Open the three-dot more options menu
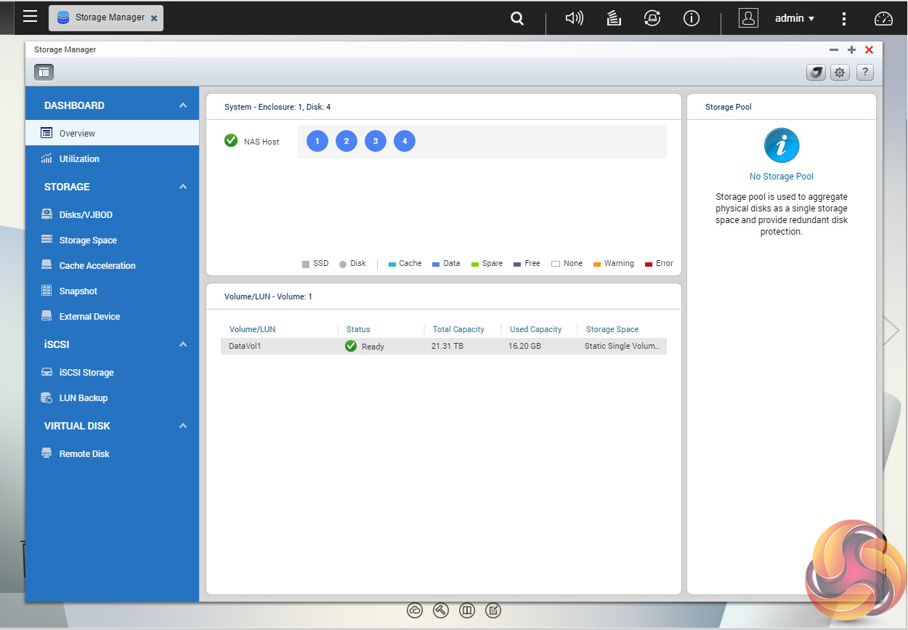Screen dimensions: 908x630 (x=844, y=19)
